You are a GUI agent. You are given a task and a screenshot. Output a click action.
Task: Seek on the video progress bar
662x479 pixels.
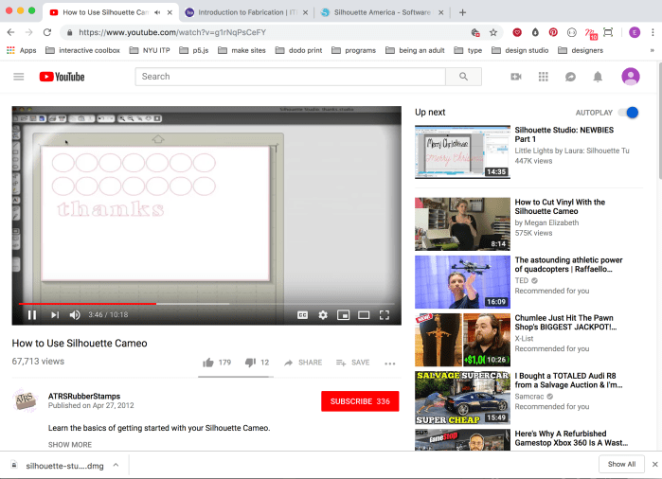(x=206, y=304)
